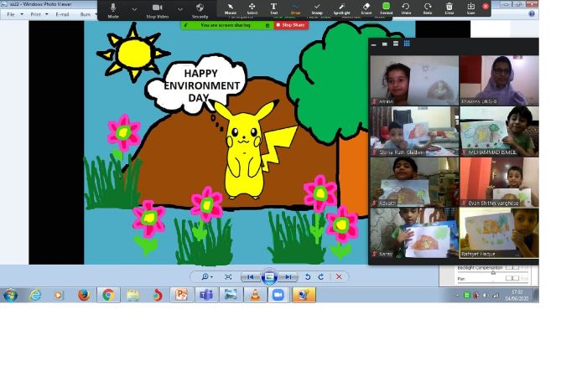Delete photo with red X
587x376 pixels.
click(339, 277)
